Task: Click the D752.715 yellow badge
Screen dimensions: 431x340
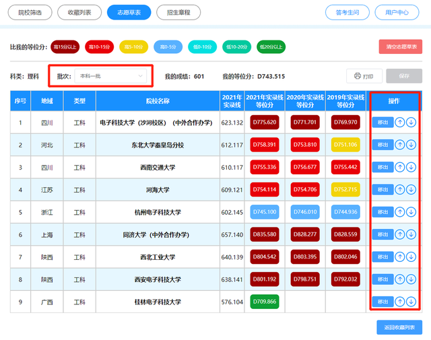Action: pos(345,189)
